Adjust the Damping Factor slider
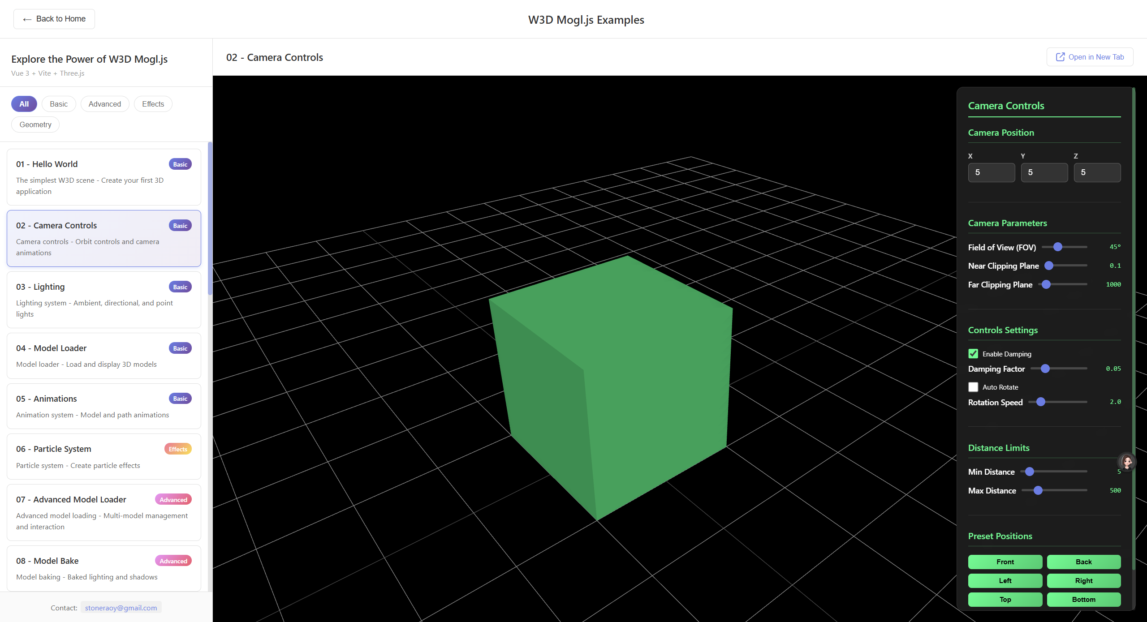Screen dimensions: 1147x622 [1059, 369]
